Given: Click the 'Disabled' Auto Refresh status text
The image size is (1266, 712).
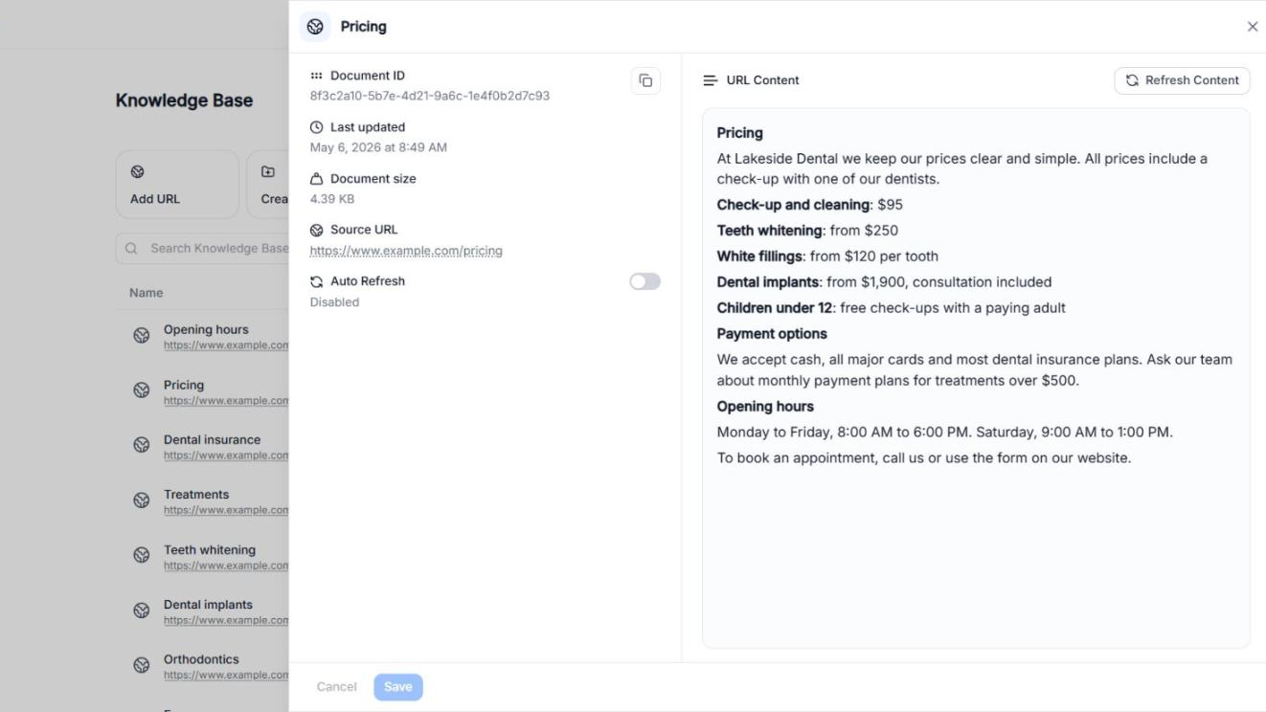Looking at the screenshot, I should (x=334, y=302).
